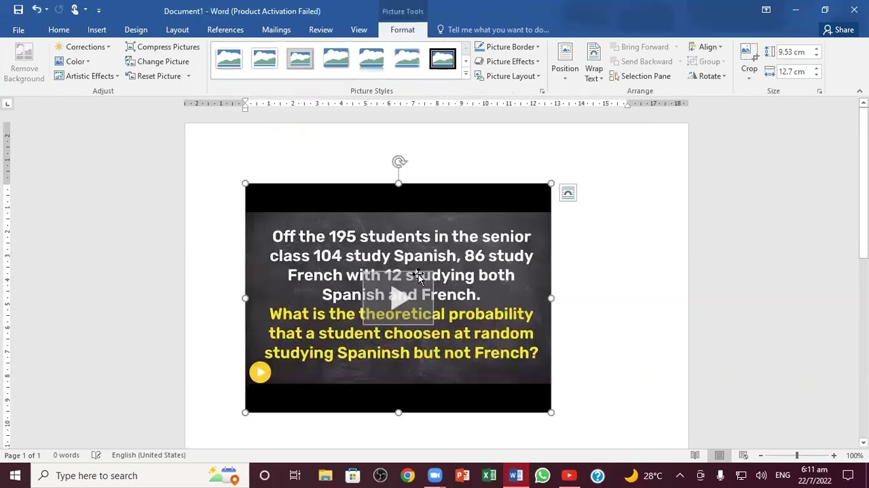Open Excel from the taskbar
The height and width of the screenshot is (488, 869).
tap(489, 476)
